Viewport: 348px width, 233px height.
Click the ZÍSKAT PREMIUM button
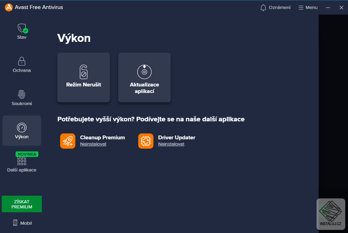coord(22,204)
